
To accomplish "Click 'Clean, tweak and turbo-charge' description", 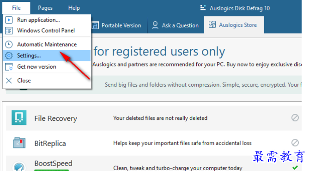I will coord(177,168).
